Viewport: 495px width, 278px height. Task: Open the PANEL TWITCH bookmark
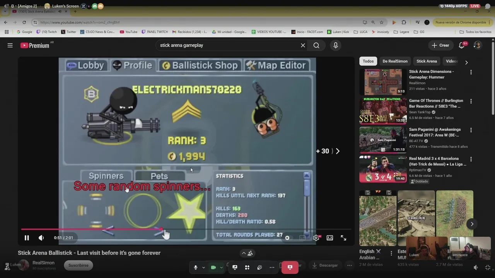click(155, 32)
